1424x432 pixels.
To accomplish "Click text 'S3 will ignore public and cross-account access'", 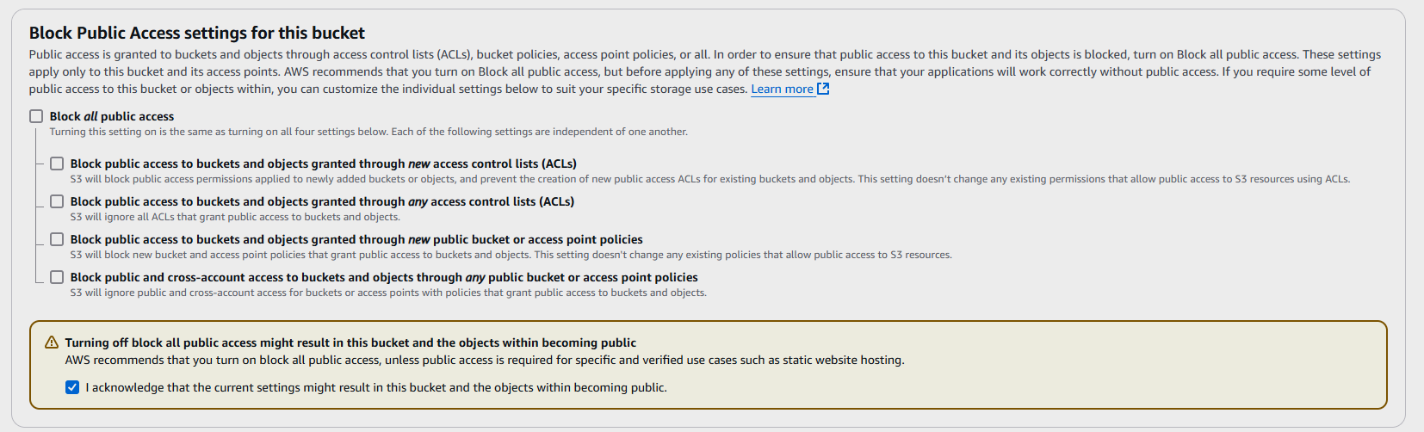I will 388,293.
